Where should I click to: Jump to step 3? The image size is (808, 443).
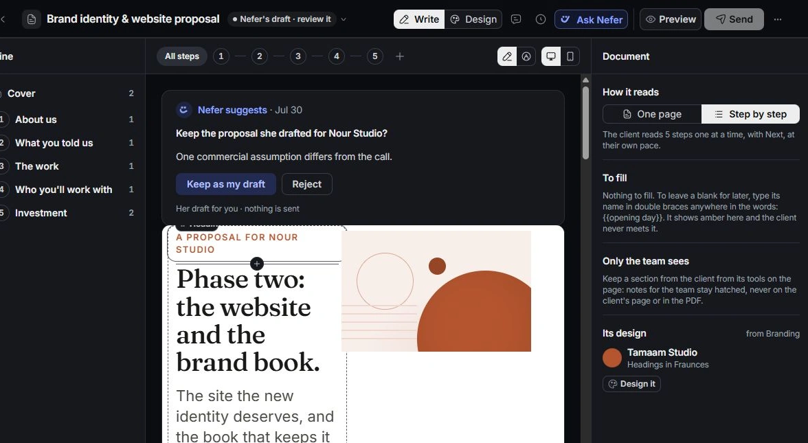click(x=298, y=56)
